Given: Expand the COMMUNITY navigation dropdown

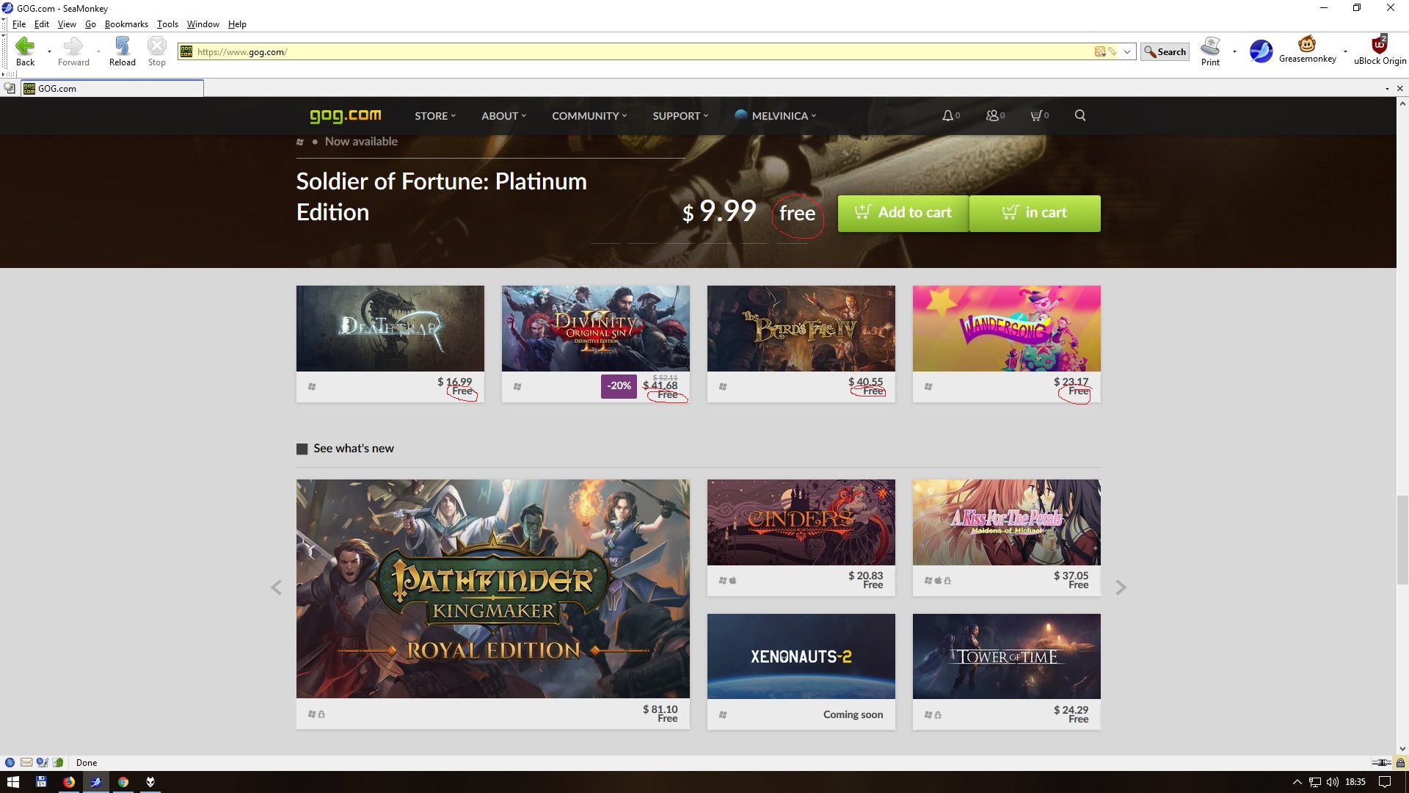Looking at the screenshot, I should (x=589, y=116).
